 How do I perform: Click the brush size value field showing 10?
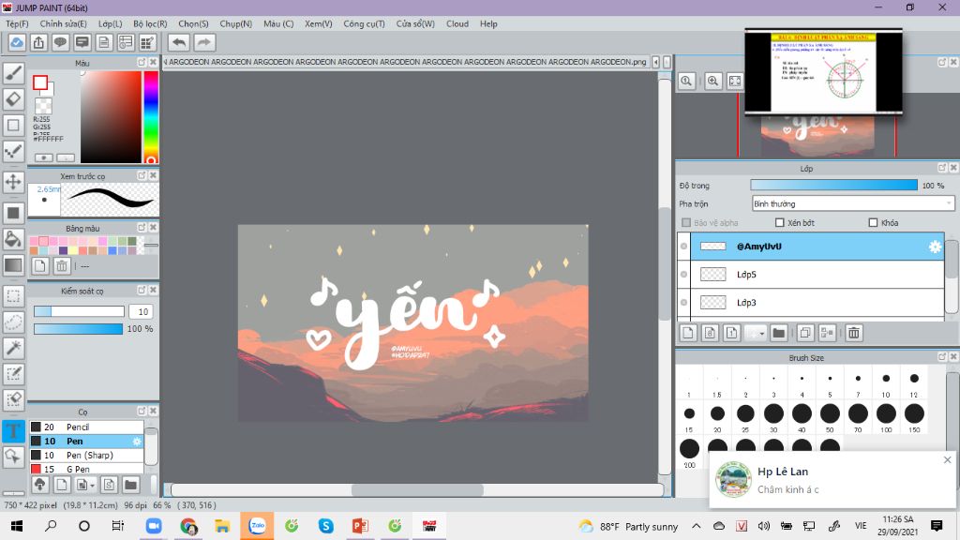[142, 311]
